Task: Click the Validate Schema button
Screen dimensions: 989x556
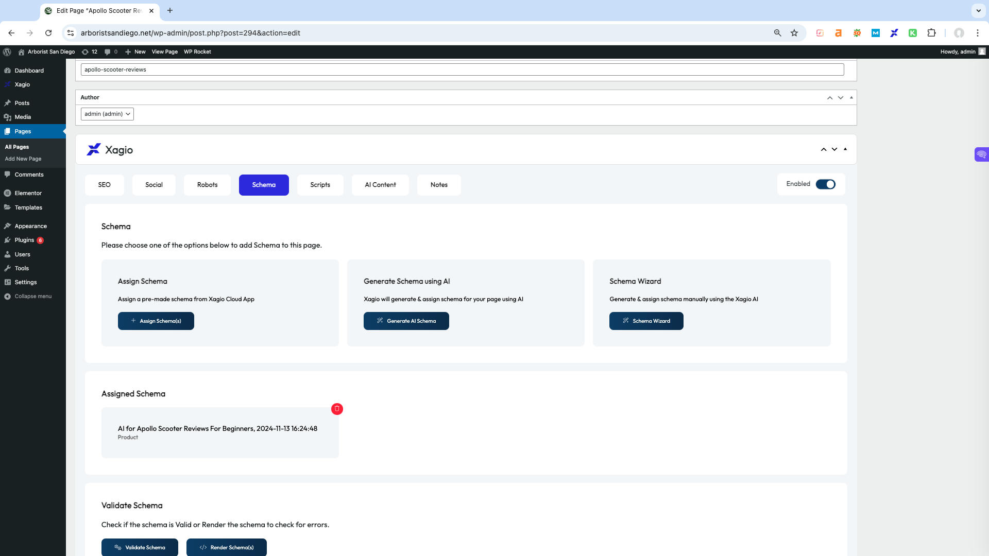Action: 140,547
